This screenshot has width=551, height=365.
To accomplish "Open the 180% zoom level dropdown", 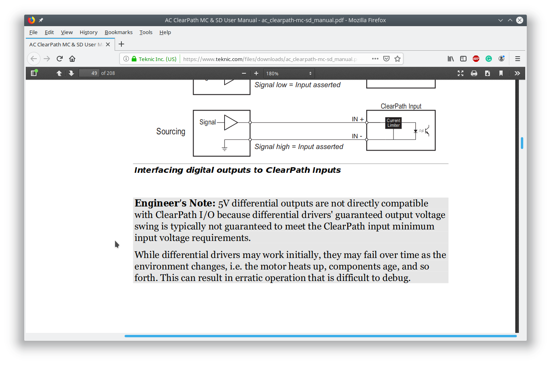I will pos(289,73).
